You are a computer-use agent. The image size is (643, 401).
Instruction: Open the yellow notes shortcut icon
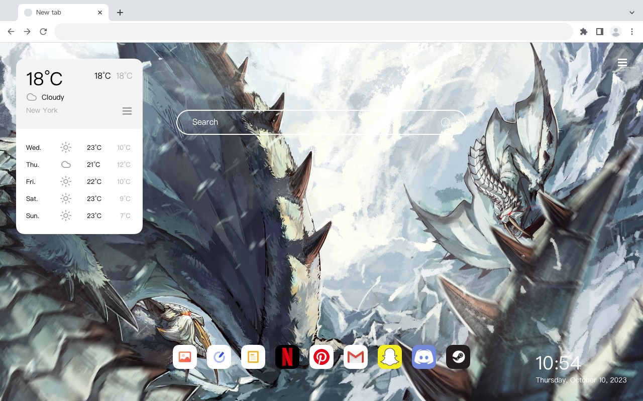pyautogui.click(x=253, y=357)
